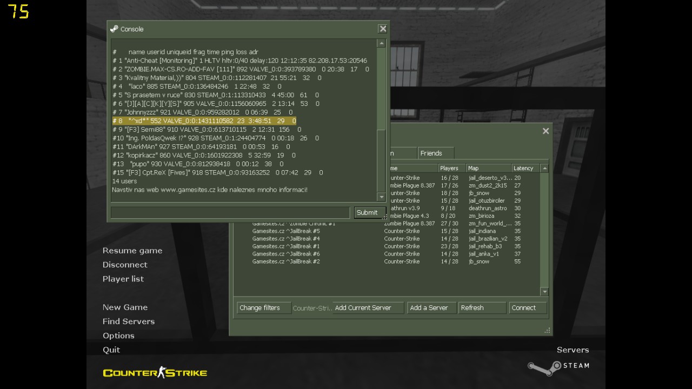Click console line for player Johnnyzzz

[202, 112]
